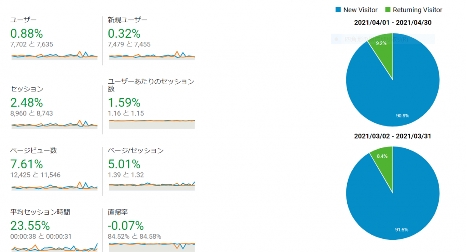466x252 pixels.
Task: Open the セッション metric sparkline chart
Action: 55,125
